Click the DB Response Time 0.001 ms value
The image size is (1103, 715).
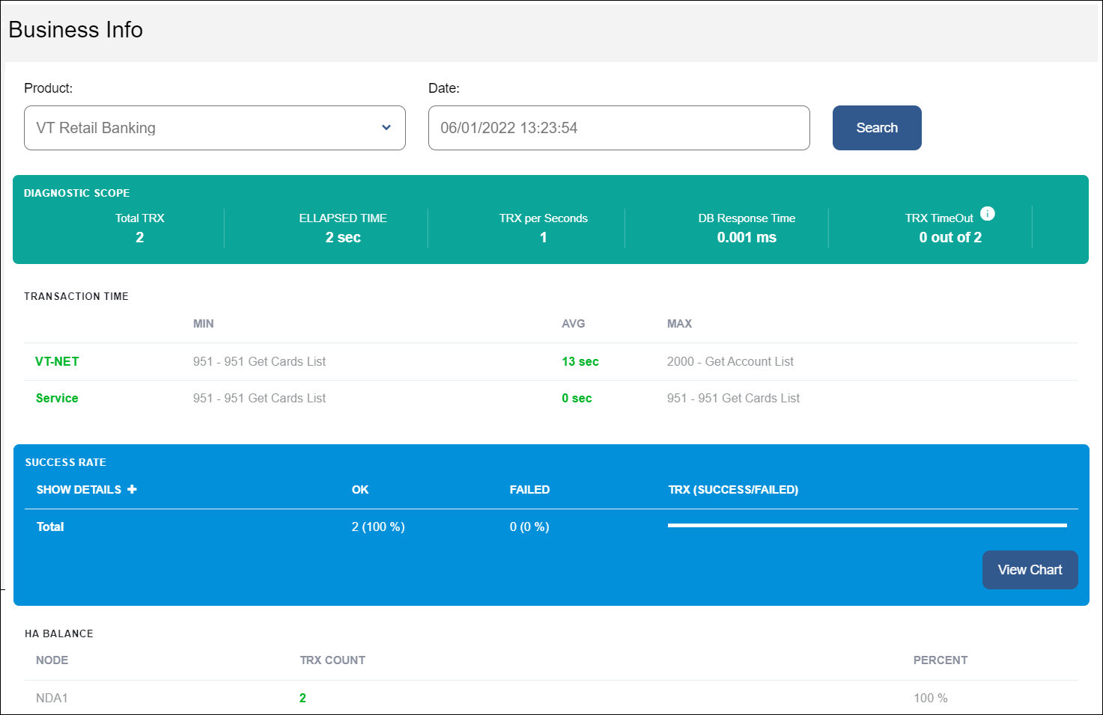point(747,237)
